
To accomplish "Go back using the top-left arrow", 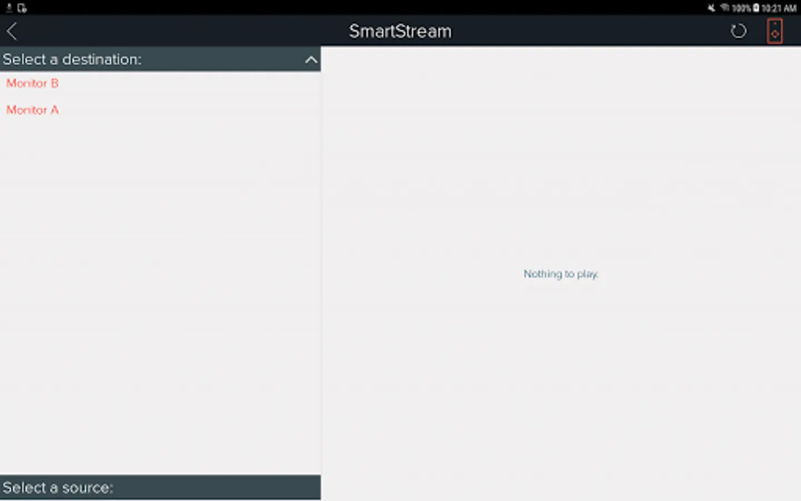I will click(x=12, y=31).
